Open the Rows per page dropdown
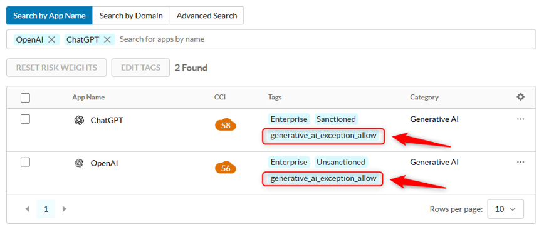The height and width of the screenshot is (237, 539). [505, 209]
